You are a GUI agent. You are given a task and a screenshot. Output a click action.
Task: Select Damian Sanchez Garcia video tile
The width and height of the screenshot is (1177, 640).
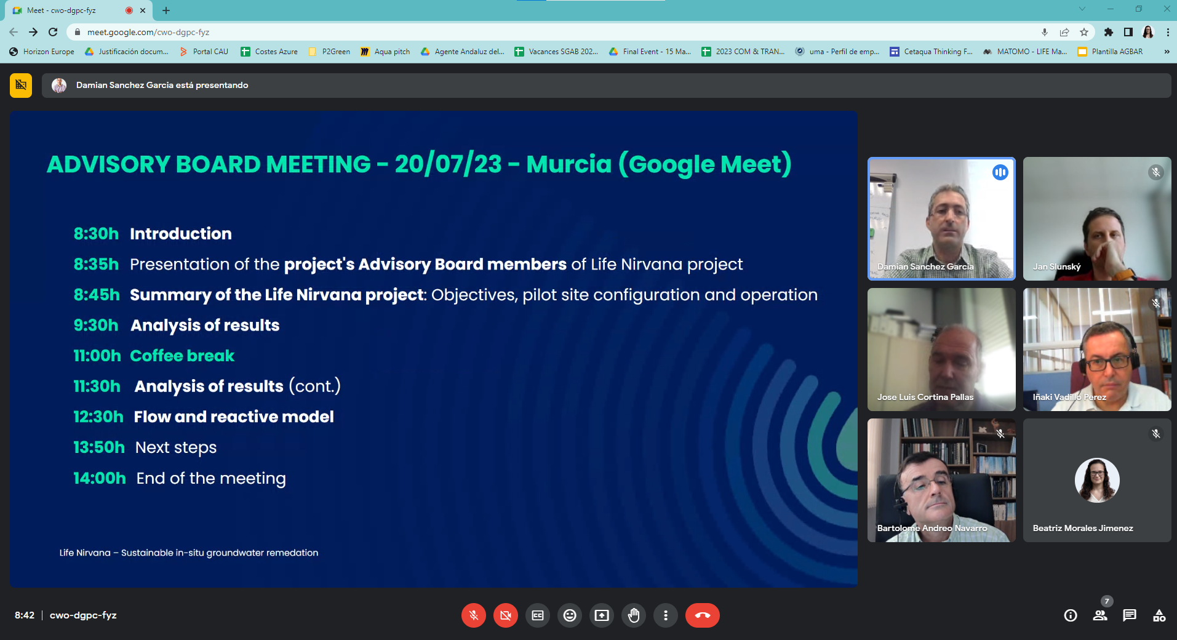click(941, 218)
